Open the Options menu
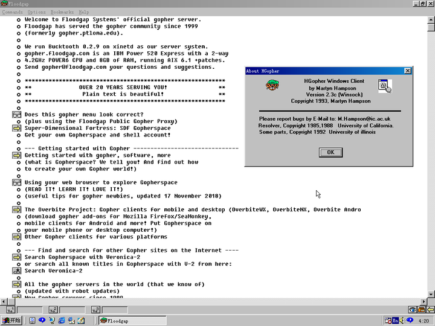435x326 pixels. coord(36,12)
